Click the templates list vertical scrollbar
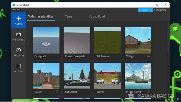This screenshot has width=181, height=102. (168, 37)
